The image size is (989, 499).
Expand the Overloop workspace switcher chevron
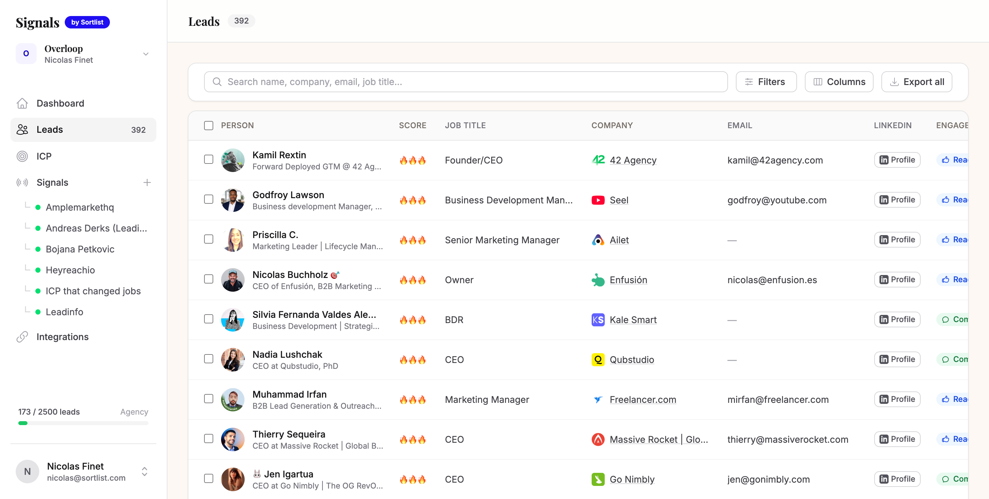146,54
